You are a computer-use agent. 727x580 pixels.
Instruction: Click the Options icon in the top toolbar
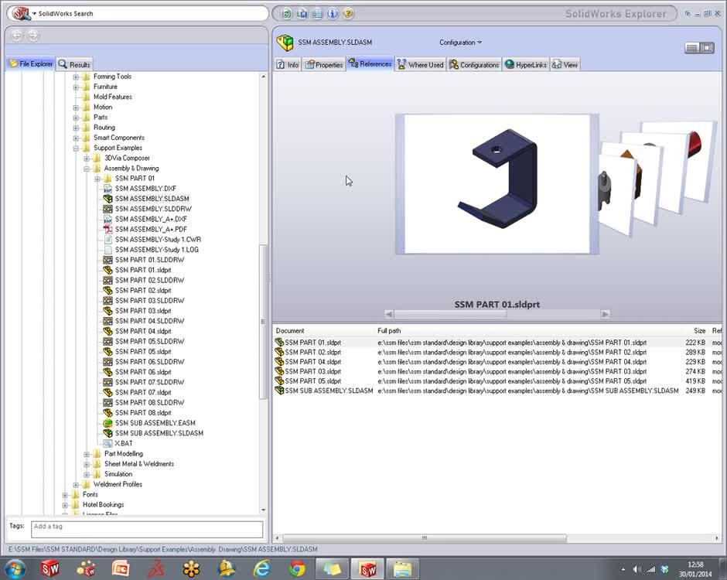click(x=316, y=13)
